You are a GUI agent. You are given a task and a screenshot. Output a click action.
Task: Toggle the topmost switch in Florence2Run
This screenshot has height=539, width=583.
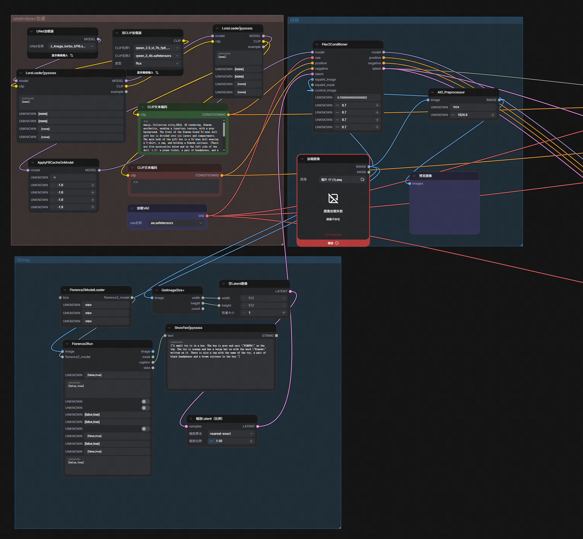[x=145, y=402]
